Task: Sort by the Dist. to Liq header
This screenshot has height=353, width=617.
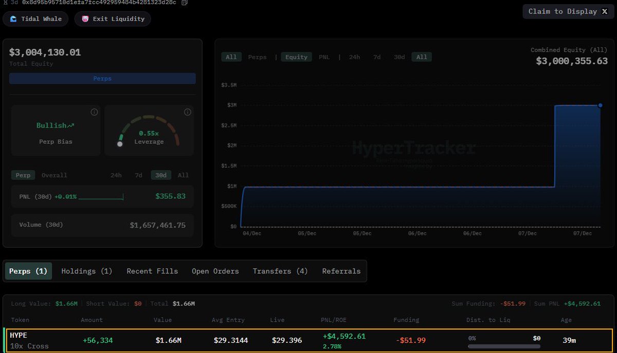Action: [x=488, y=320]
